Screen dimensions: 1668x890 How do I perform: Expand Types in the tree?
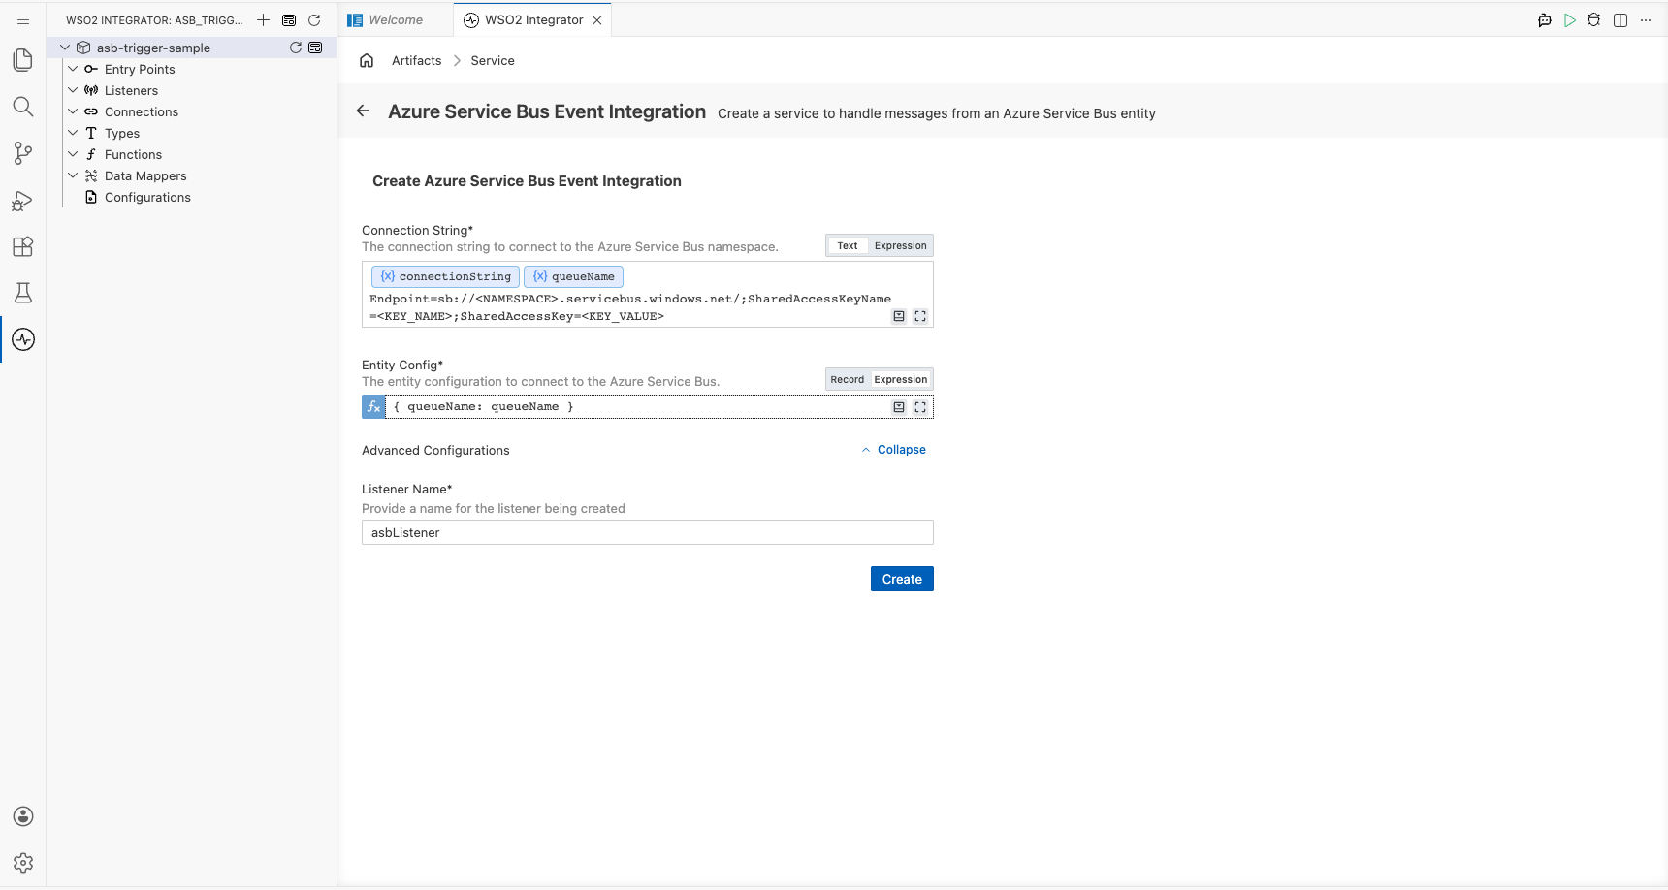coord(73,133)
